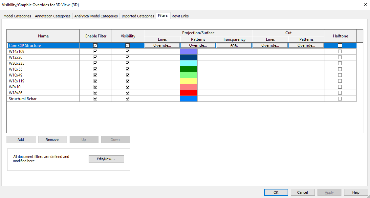Edit the 60% Transparency value for Core CIP Structure
Screen dimensions: 370x198
pos(233,45)
